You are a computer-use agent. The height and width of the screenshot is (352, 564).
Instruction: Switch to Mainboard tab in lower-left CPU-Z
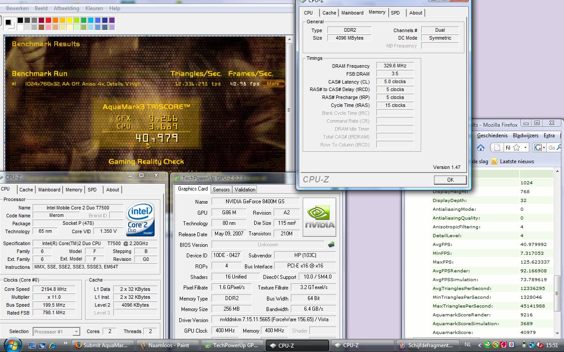coord(49,190)
